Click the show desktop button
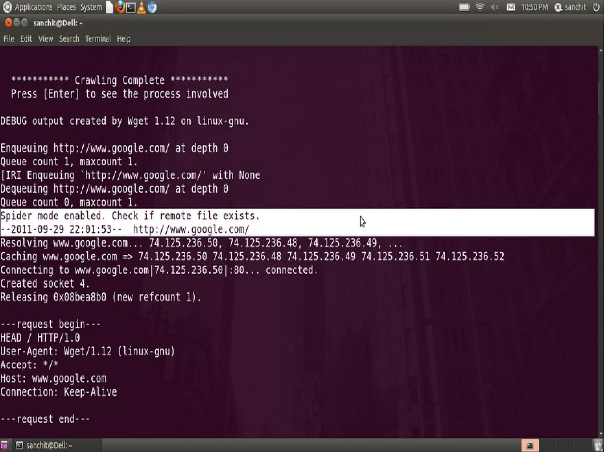 [x=4, y=445]
